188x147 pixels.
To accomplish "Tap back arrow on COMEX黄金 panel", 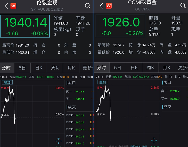I will tap(102, 6).
